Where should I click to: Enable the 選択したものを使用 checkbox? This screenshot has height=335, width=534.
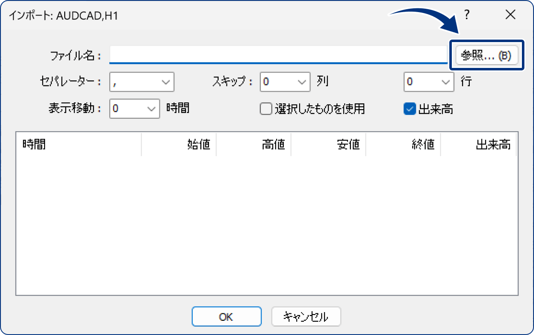(x=266, y=108)
